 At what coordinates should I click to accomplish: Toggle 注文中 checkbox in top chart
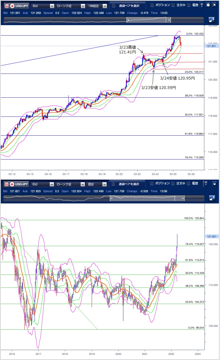[x=173, y=5]
